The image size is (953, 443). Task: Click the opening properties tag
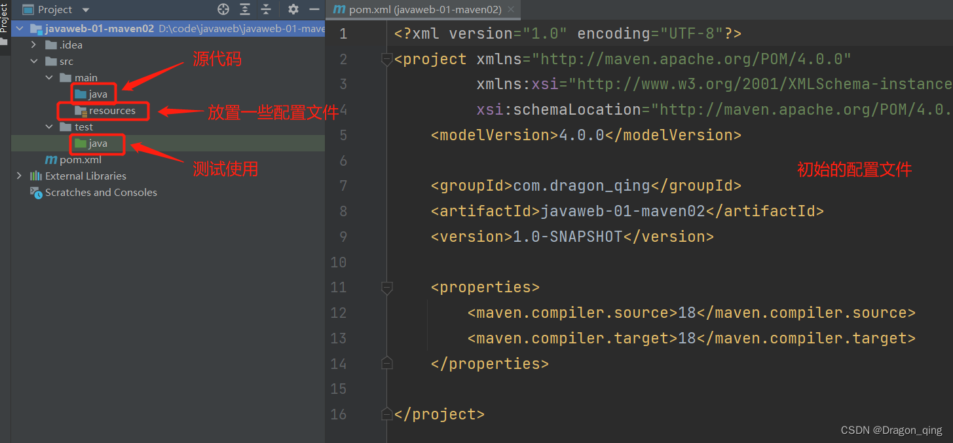point(485,287)
